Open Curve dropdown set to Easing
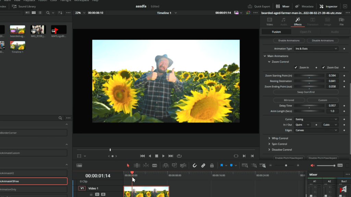 (316, 119)
